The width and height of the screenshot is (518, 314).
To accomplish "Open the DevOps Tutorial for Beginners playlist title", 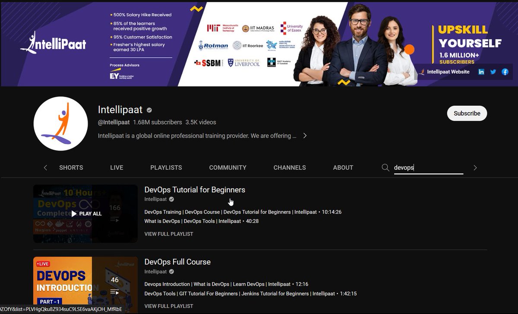I will tap(195, 190).
